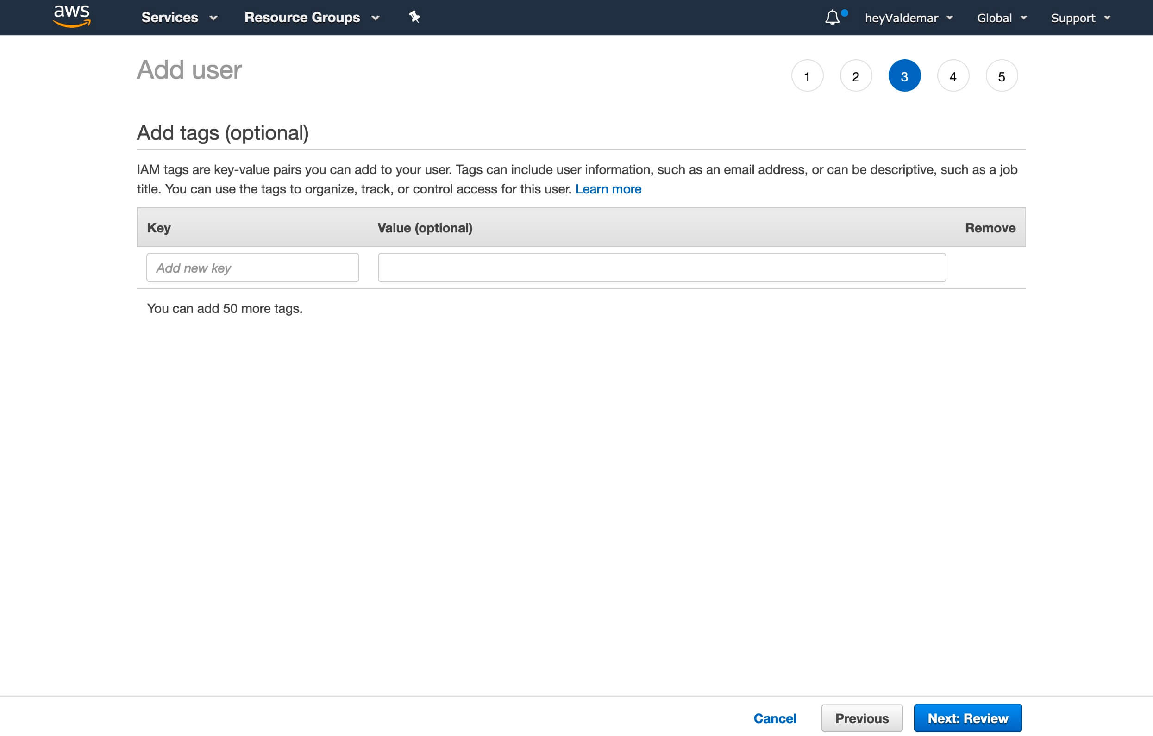Click the AWS logo icon
The image size is (1153, 736).
[x=71, y=17]
